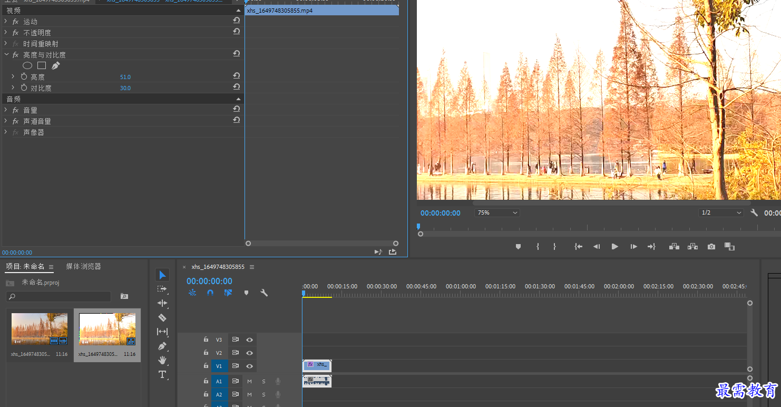Hide the V2 track output
This screenshot has height=407, width=781.
(x=249, y=353)
